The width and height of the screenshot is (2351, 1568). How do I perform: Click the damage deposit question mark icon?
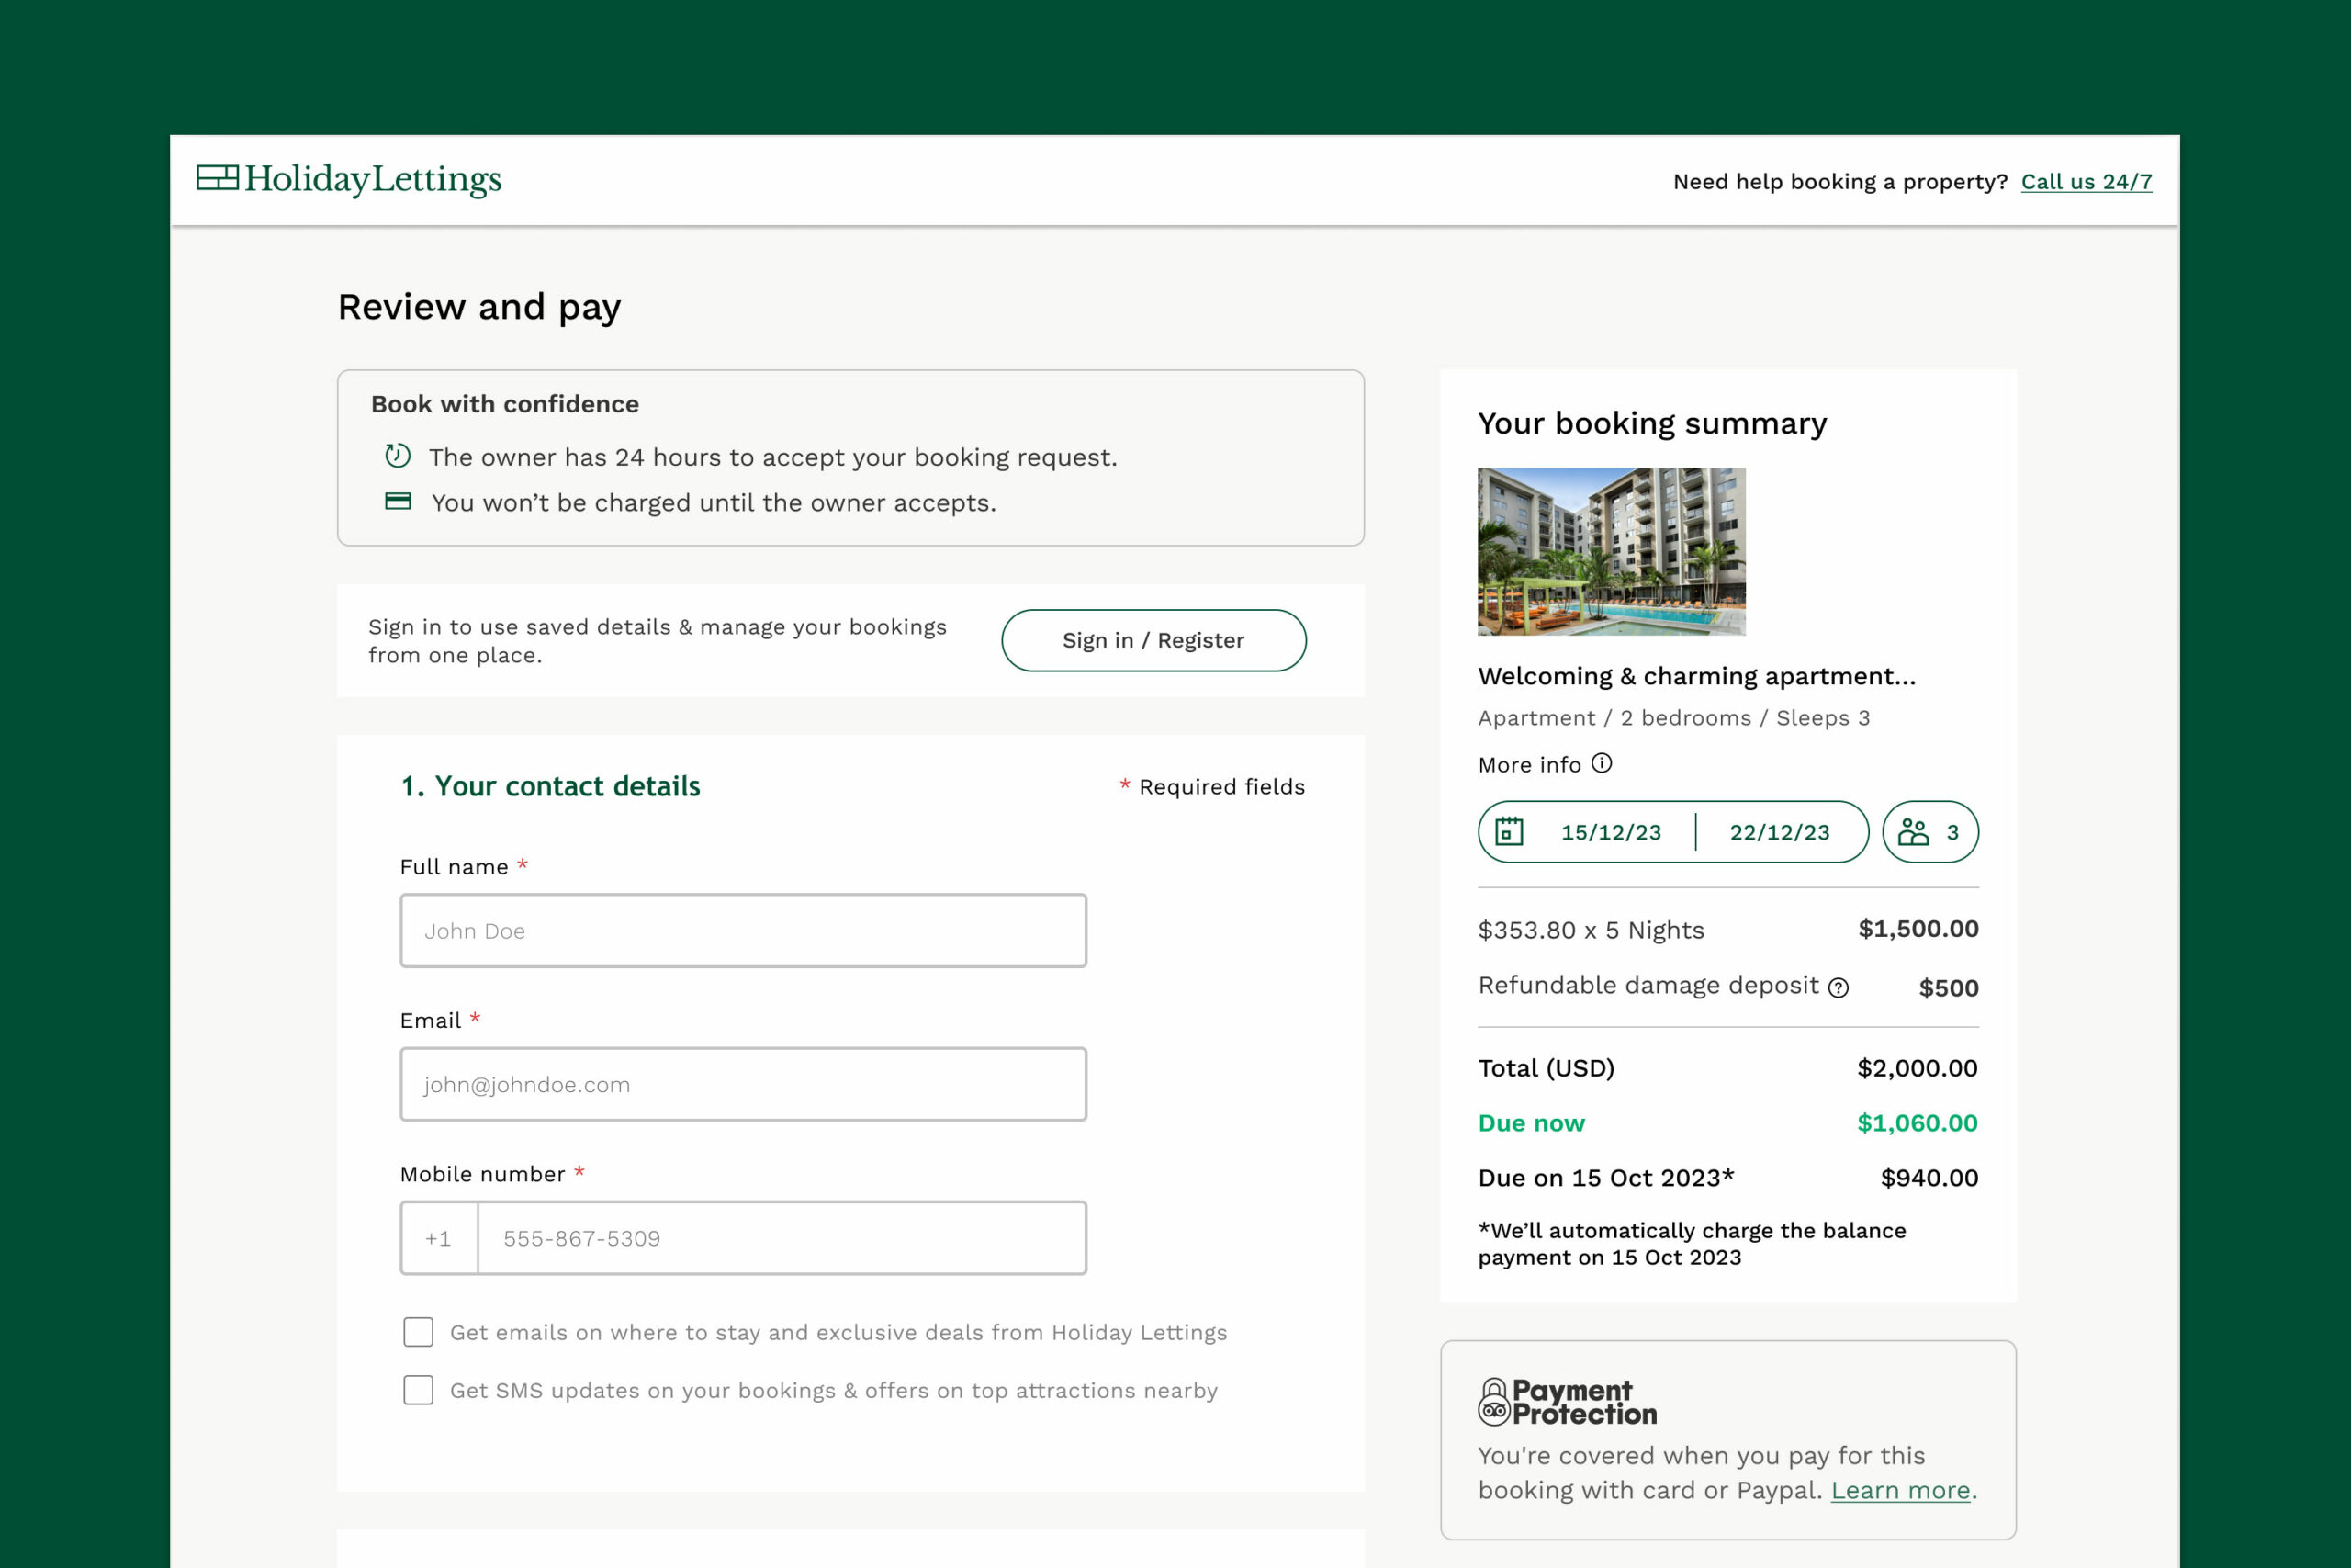click(1839, 988)
